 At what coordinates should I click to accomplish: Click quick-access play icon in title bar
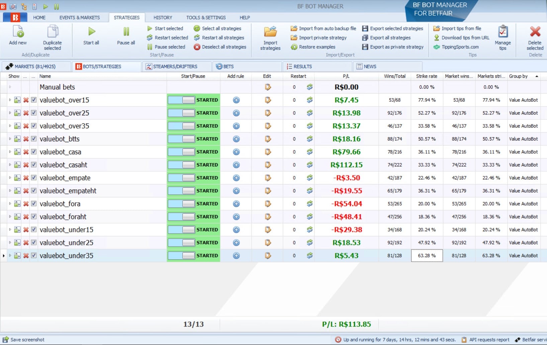click(45, 6)
